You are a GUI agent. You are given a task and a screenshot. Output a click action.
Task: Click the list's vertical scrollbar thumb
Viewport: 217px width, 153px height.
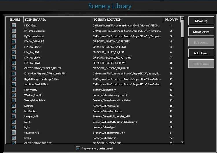[x=182, y=29]
